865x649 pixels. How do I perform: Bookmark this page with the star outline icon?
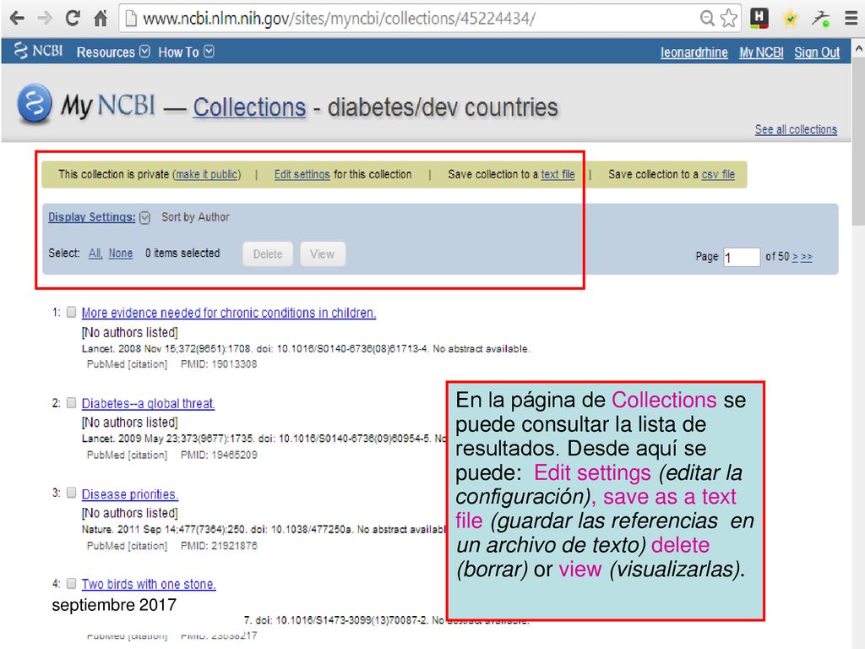[x=729, y=19]
